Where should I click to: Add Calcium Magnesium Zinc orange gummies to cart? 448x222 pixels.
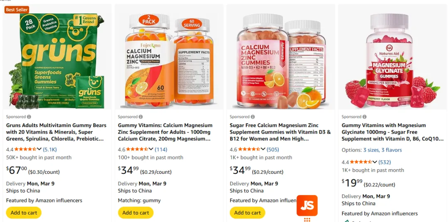[136, 212]
